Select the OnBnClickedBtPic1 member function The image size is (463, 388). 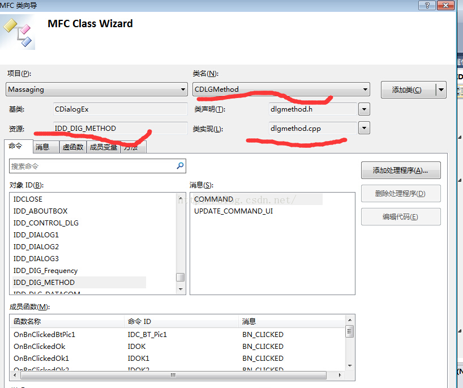44,335
